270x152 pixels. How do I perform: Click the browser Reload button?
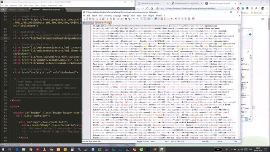point(147,8)
